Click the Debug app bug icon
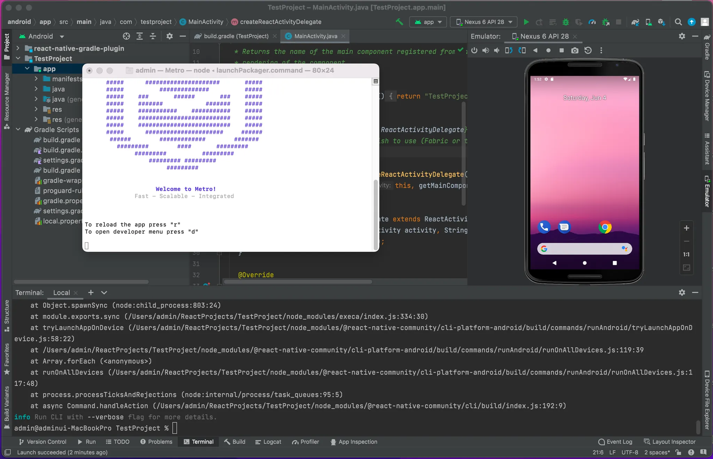The image size is (713, 459). tap(566, 22)
